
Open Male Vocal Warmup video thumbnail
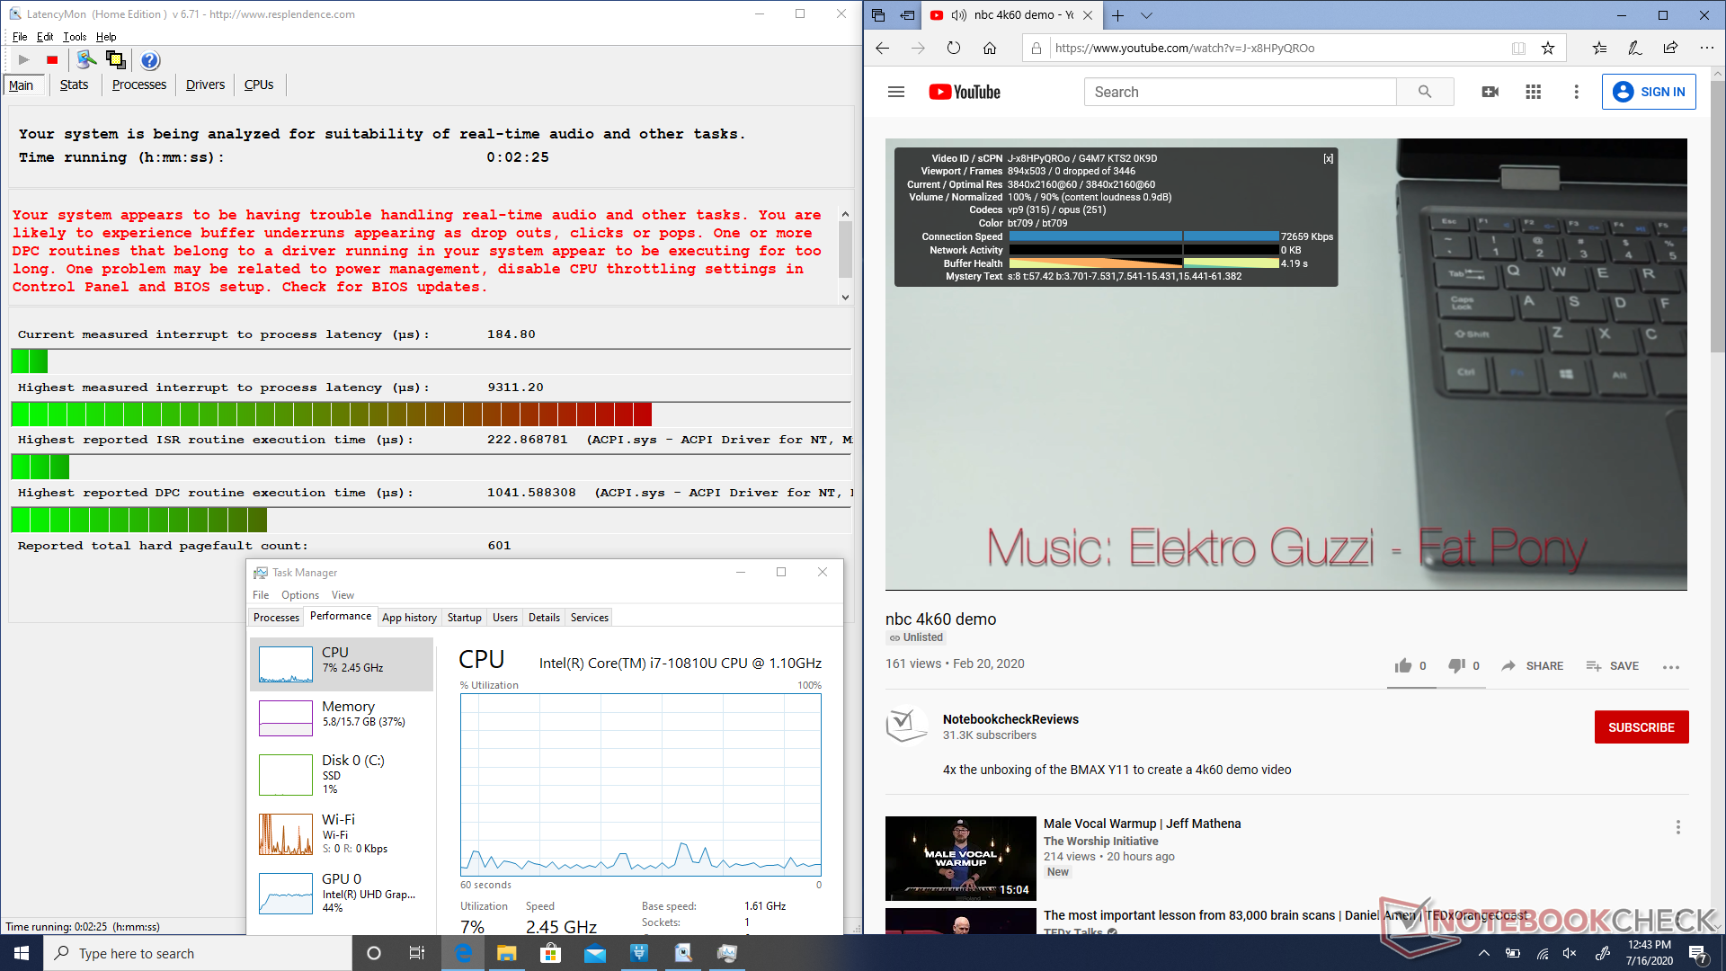click(960, 859)
